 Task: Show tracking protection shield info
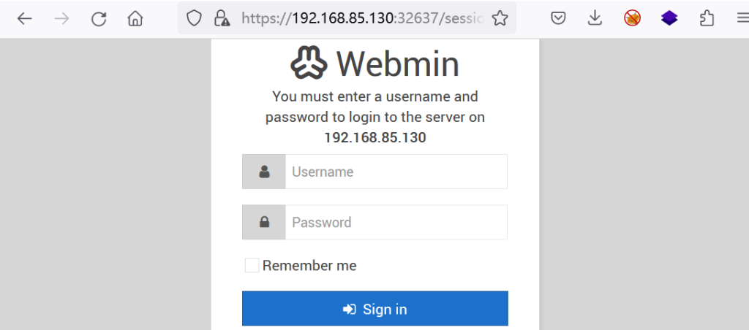coord(193,18)
